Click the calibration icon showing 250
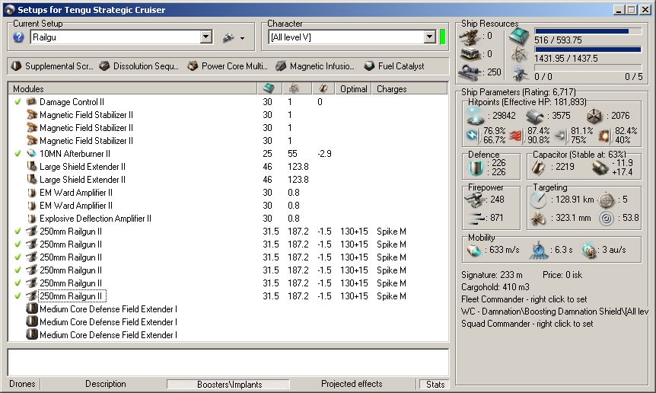Image resolution: width=656 pixels, height=393 pixels. point(470,72)
